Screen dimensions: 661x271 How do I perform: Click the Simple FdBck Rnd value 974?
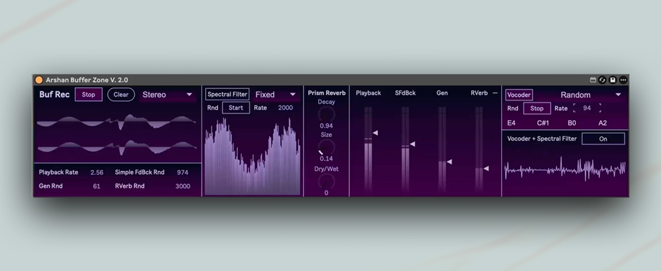[182, 172]
